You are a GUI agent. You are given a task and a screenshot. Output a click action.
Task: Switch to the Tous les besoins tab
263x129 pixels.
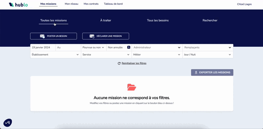[158, 20]
